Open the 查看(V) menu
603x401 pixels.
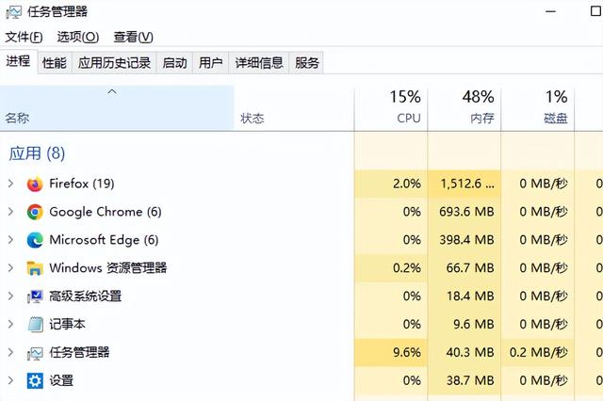(x=134, y=38)
